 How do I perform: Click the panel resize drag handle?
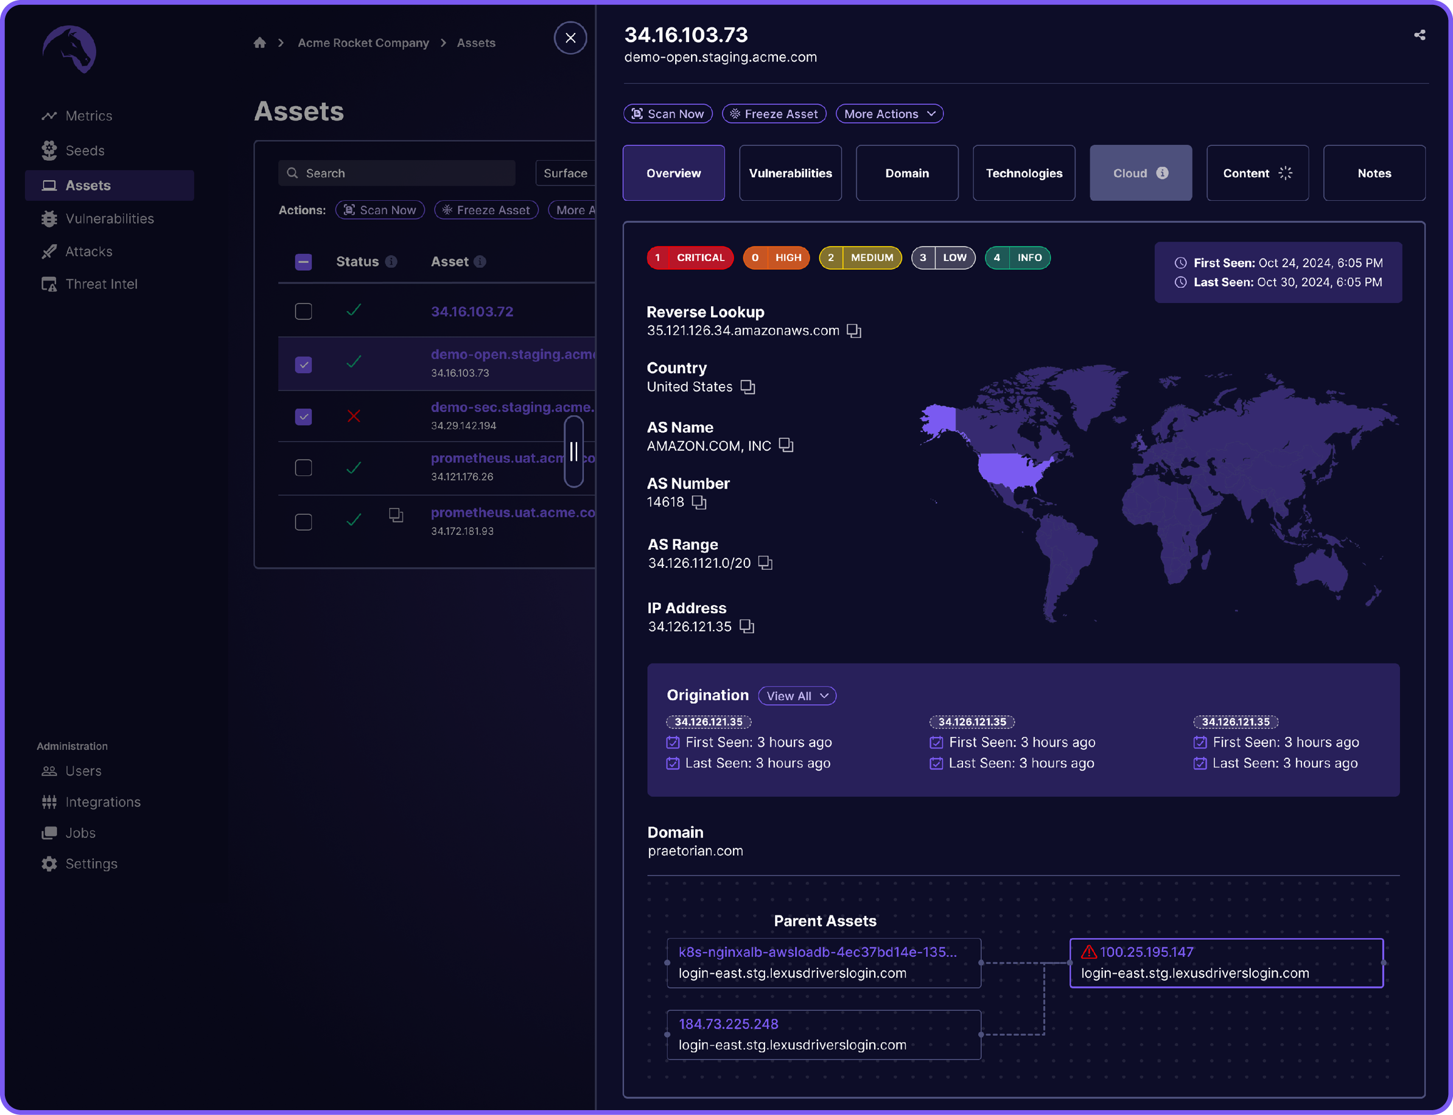click(x=573, y=452)
